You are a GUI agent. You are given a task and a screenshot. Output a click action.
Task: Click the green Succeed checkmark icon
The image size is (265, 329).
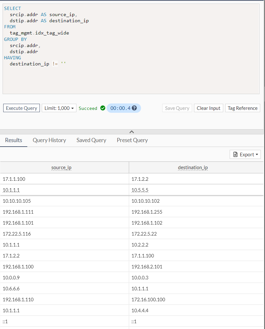click(x=103, y=108)
